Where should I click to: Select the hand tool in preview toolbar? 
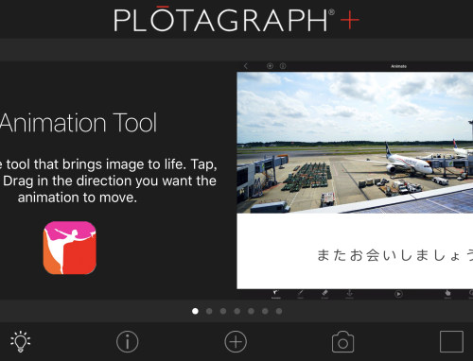pyautogui.click(x=447, y=294)
